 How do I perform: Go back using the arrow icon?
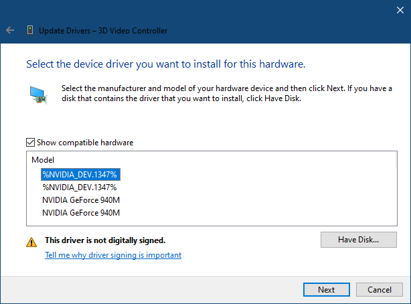pyautogui.click(x=10, y=30)
